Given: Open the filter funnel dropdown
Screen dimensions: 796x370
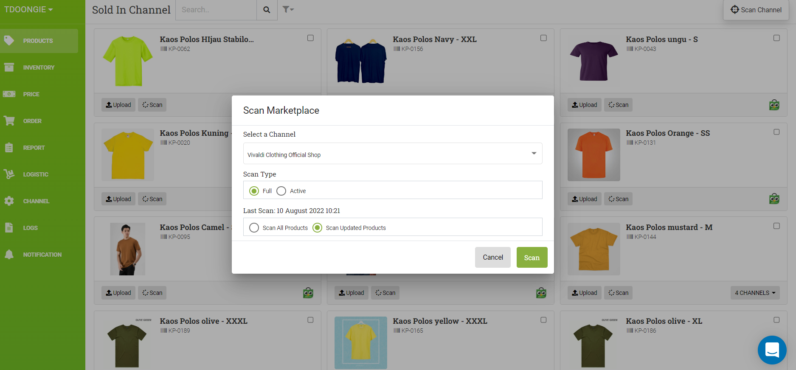Looking at the screenshot, I should pos(288,9).
